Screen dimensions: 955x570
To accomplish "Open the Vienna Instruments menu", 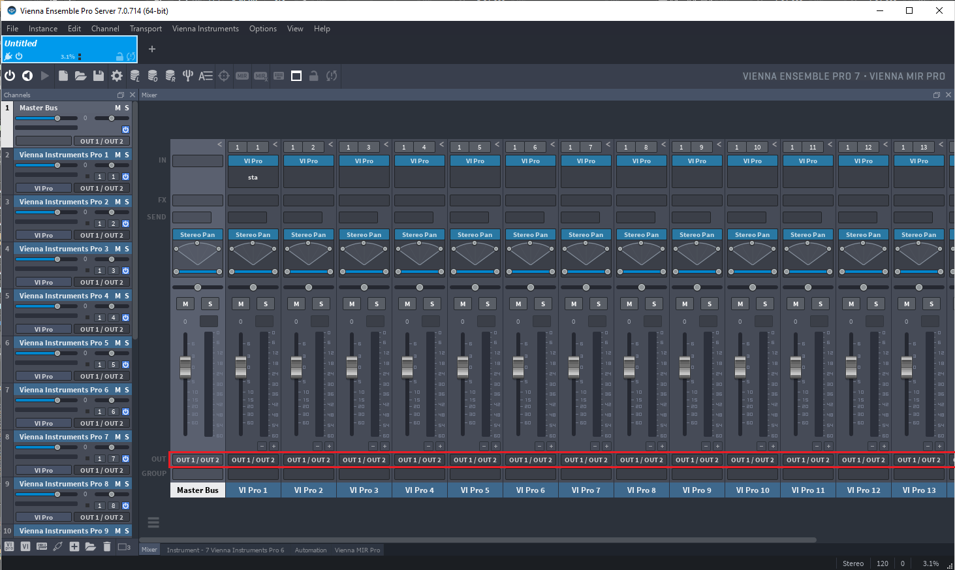I will click(206, 29).
